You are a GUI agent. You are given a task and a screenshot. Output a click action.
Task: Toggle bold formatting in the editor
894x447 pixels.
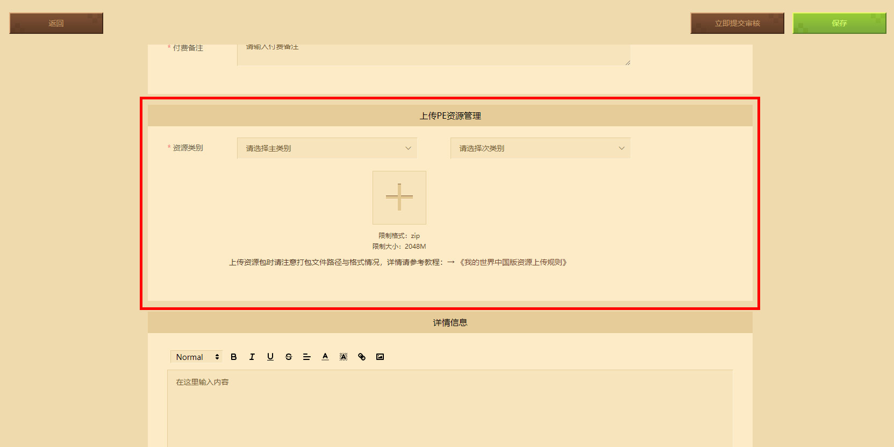pyautogui.click(x=234, y=357)
